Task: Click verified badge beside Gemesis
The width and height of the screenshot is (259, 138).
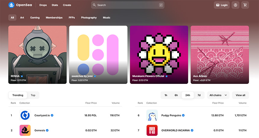Action: pyautogui.click(x=47, y=130)
